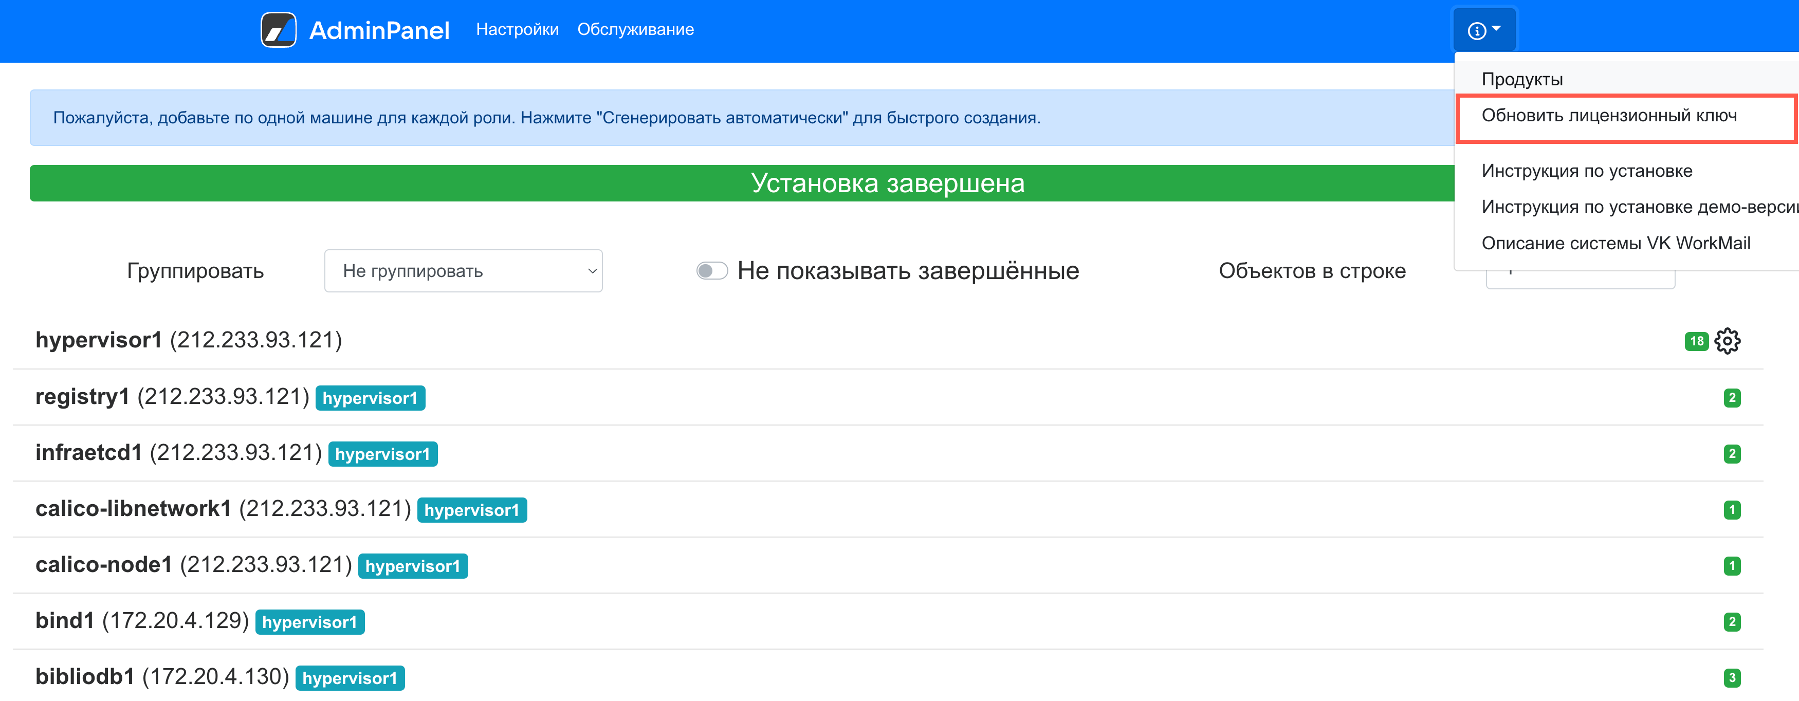This screenshot has height=701, width=1799.
Task: Open the Настройки menu
Action: (517, 29)
